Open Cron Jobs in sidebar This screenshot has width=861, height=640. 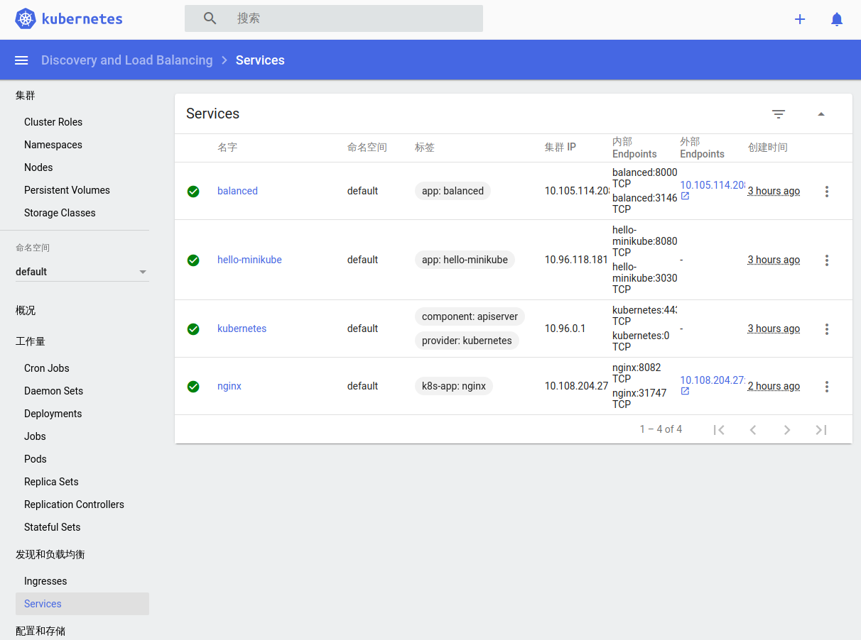coord(47,368)
